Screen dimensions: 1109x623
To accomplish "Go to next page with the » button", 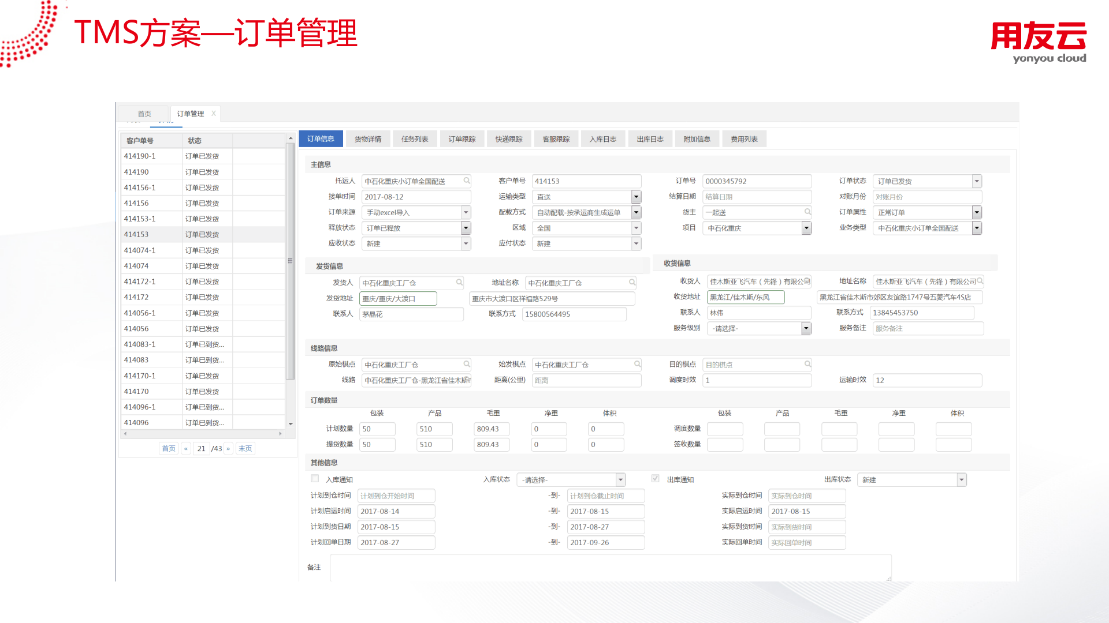I will (229, 448).
